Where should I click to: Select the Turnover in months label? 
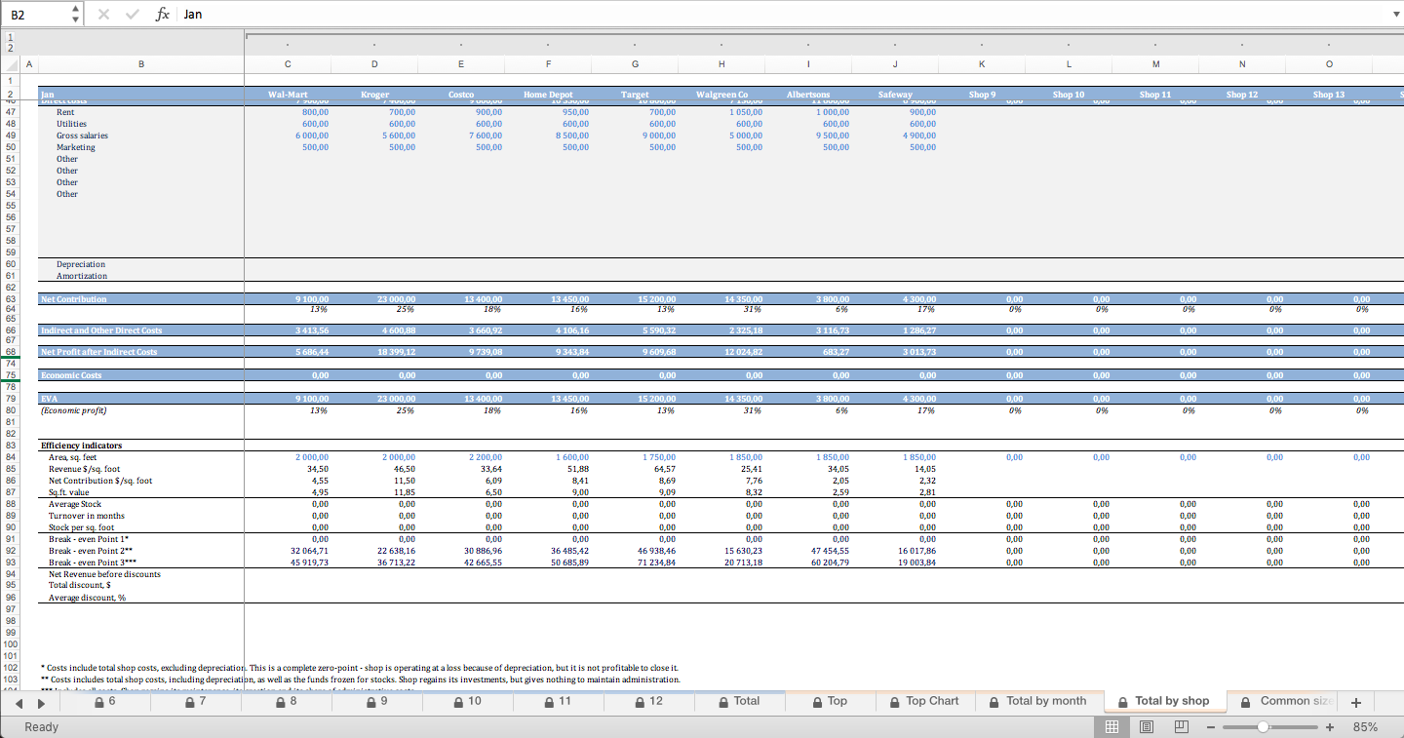pos(87,516)
